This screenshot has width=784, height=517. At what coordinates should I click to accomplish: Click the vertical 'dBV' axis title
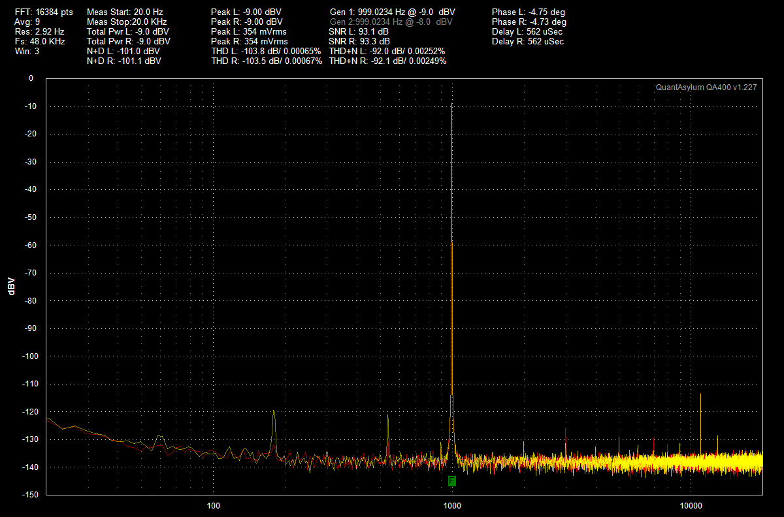click(x=12, y=287)
